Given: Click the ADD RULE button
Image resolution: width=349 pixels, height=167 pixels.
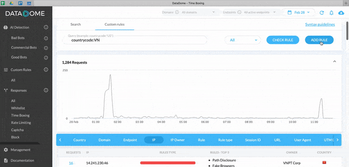Looking at the screenshot, I should [319, 40].
